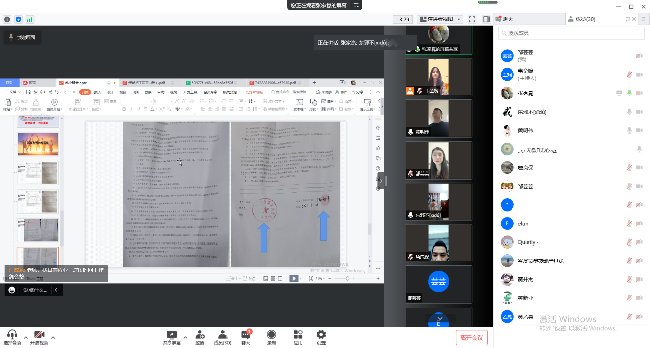The image size is (650, 348).
Task: Open the 演讲者视图 view dropdown
Action: pyautogui.click(x=440, y=19)
